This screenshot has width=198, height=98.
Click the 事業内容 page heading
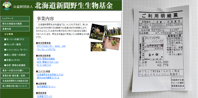pos(45,19)
